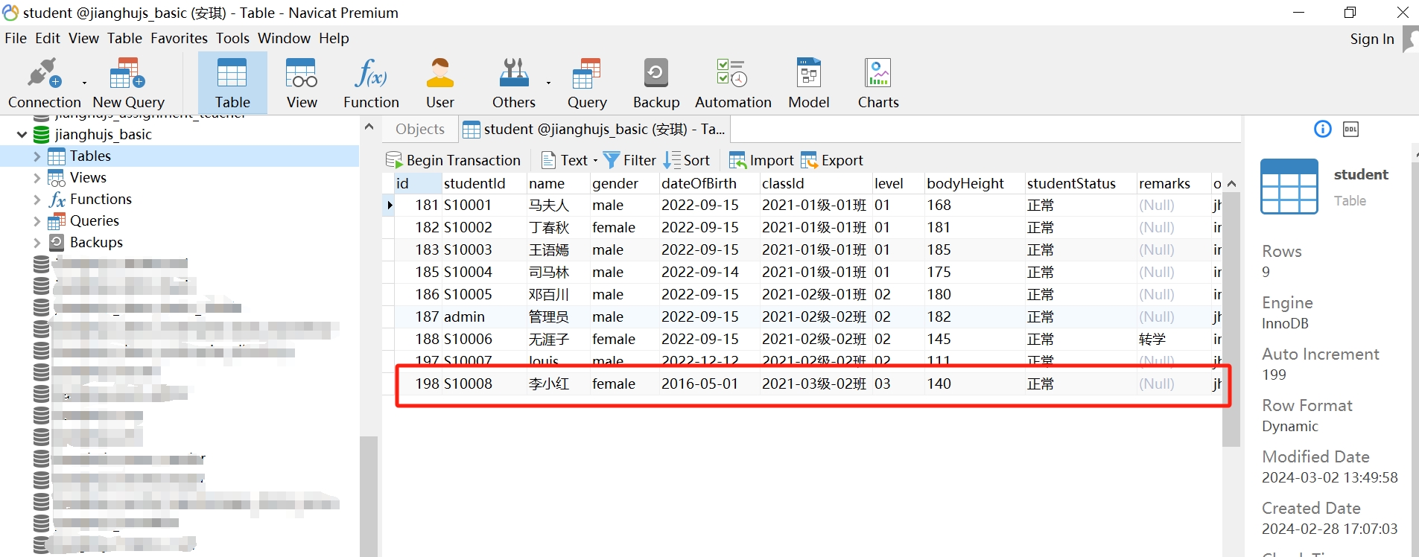Open the Favorites menu
This screenshot has height=557, width=1419.
pyautogui.click(x=179, y=38)
